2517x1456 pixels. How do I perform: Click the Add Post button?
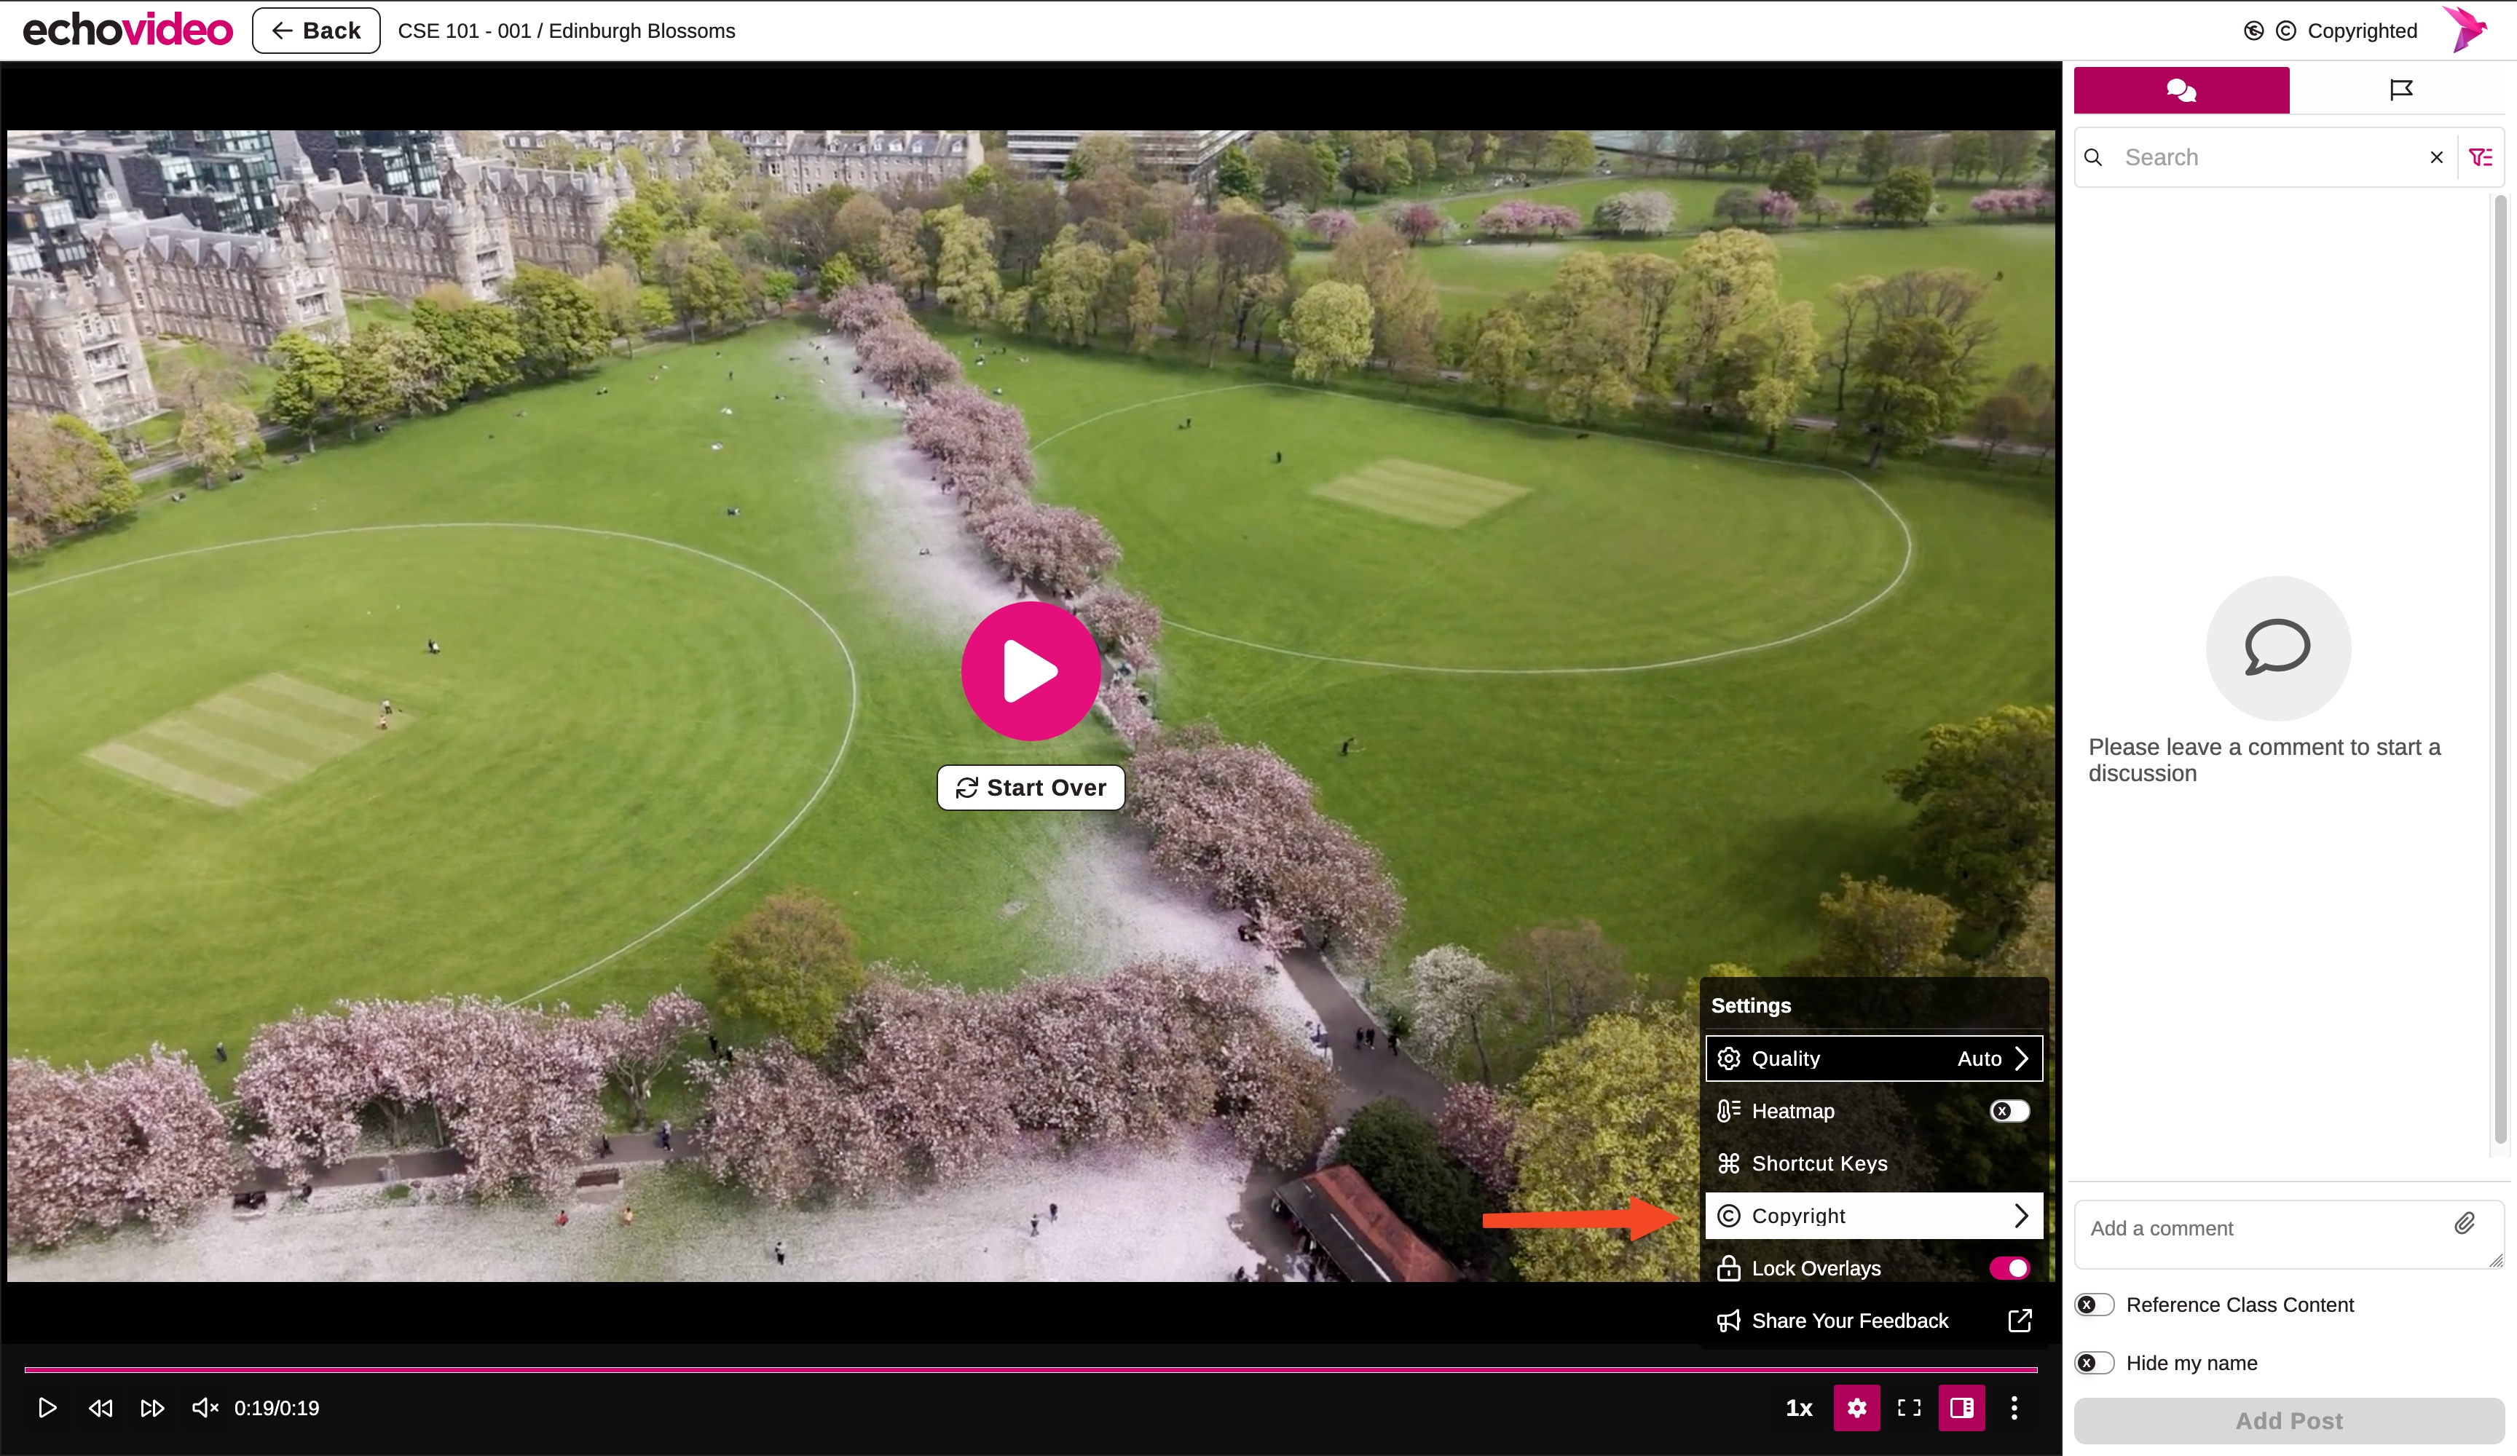2288,1421
